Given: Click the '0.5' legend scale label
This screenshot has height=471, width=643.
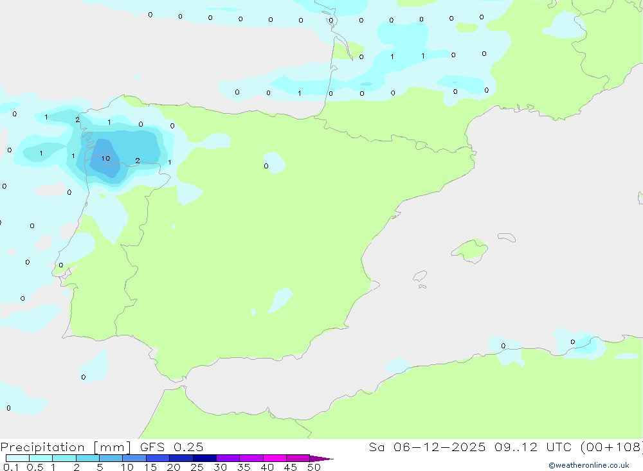Looking at the screenshot, I should pos(35,467).
